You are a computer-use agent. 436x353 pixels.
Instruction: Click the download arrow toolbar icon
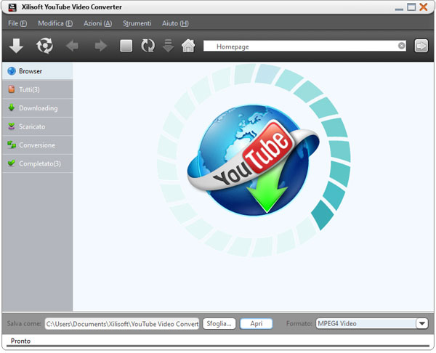pyautogui.click(x=16, y=46)
